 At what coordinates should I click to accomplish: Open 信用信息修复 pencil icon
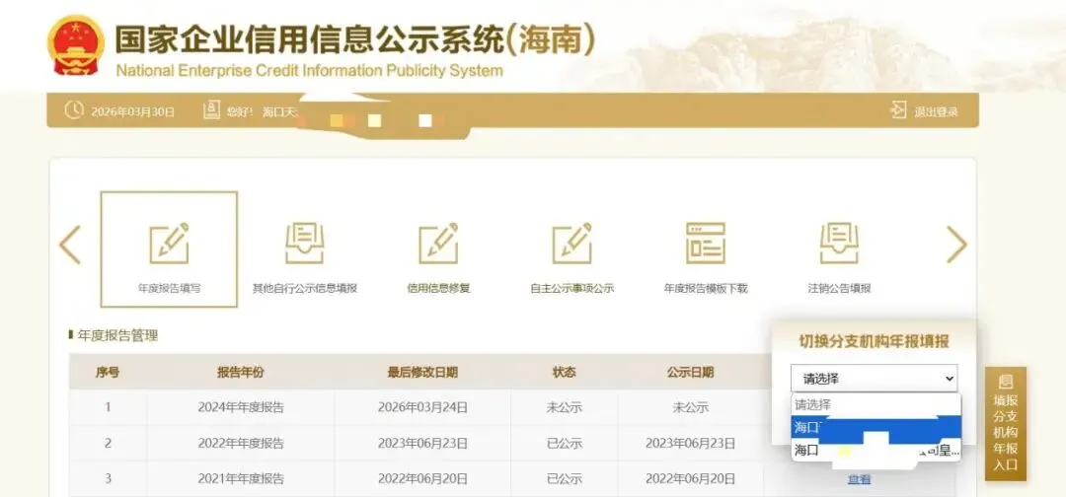[x=438, y=243]
